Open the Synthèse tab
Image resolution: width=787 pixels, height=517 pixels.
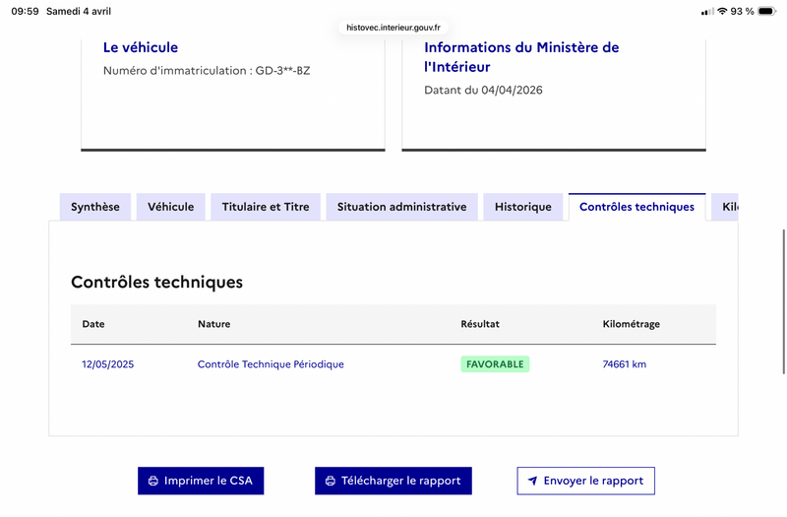[95, 207]
